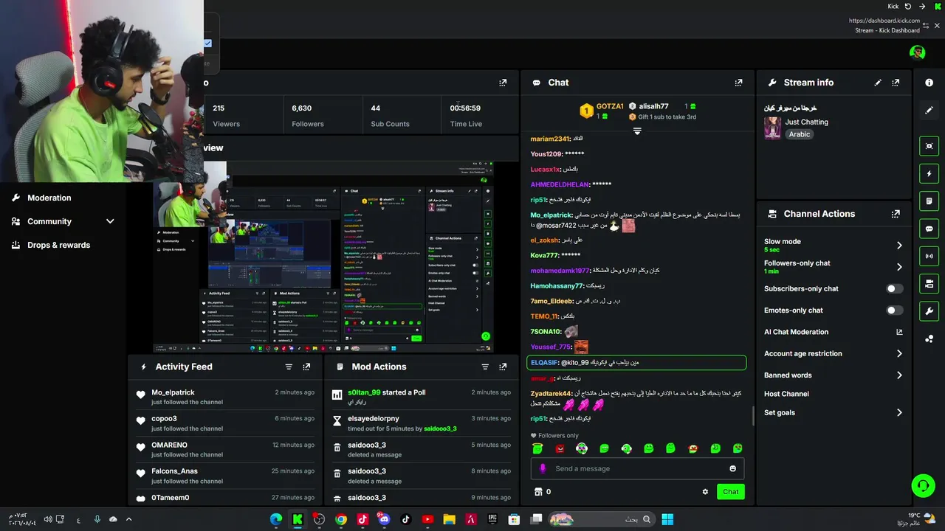Toggle the stream preview widget icon
This screenshot has width=945, height=531.
tap(929, 146)
